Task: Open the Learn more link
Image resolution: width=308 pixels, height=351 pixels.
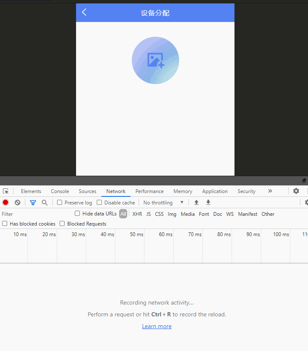Action: coord(157,326)
